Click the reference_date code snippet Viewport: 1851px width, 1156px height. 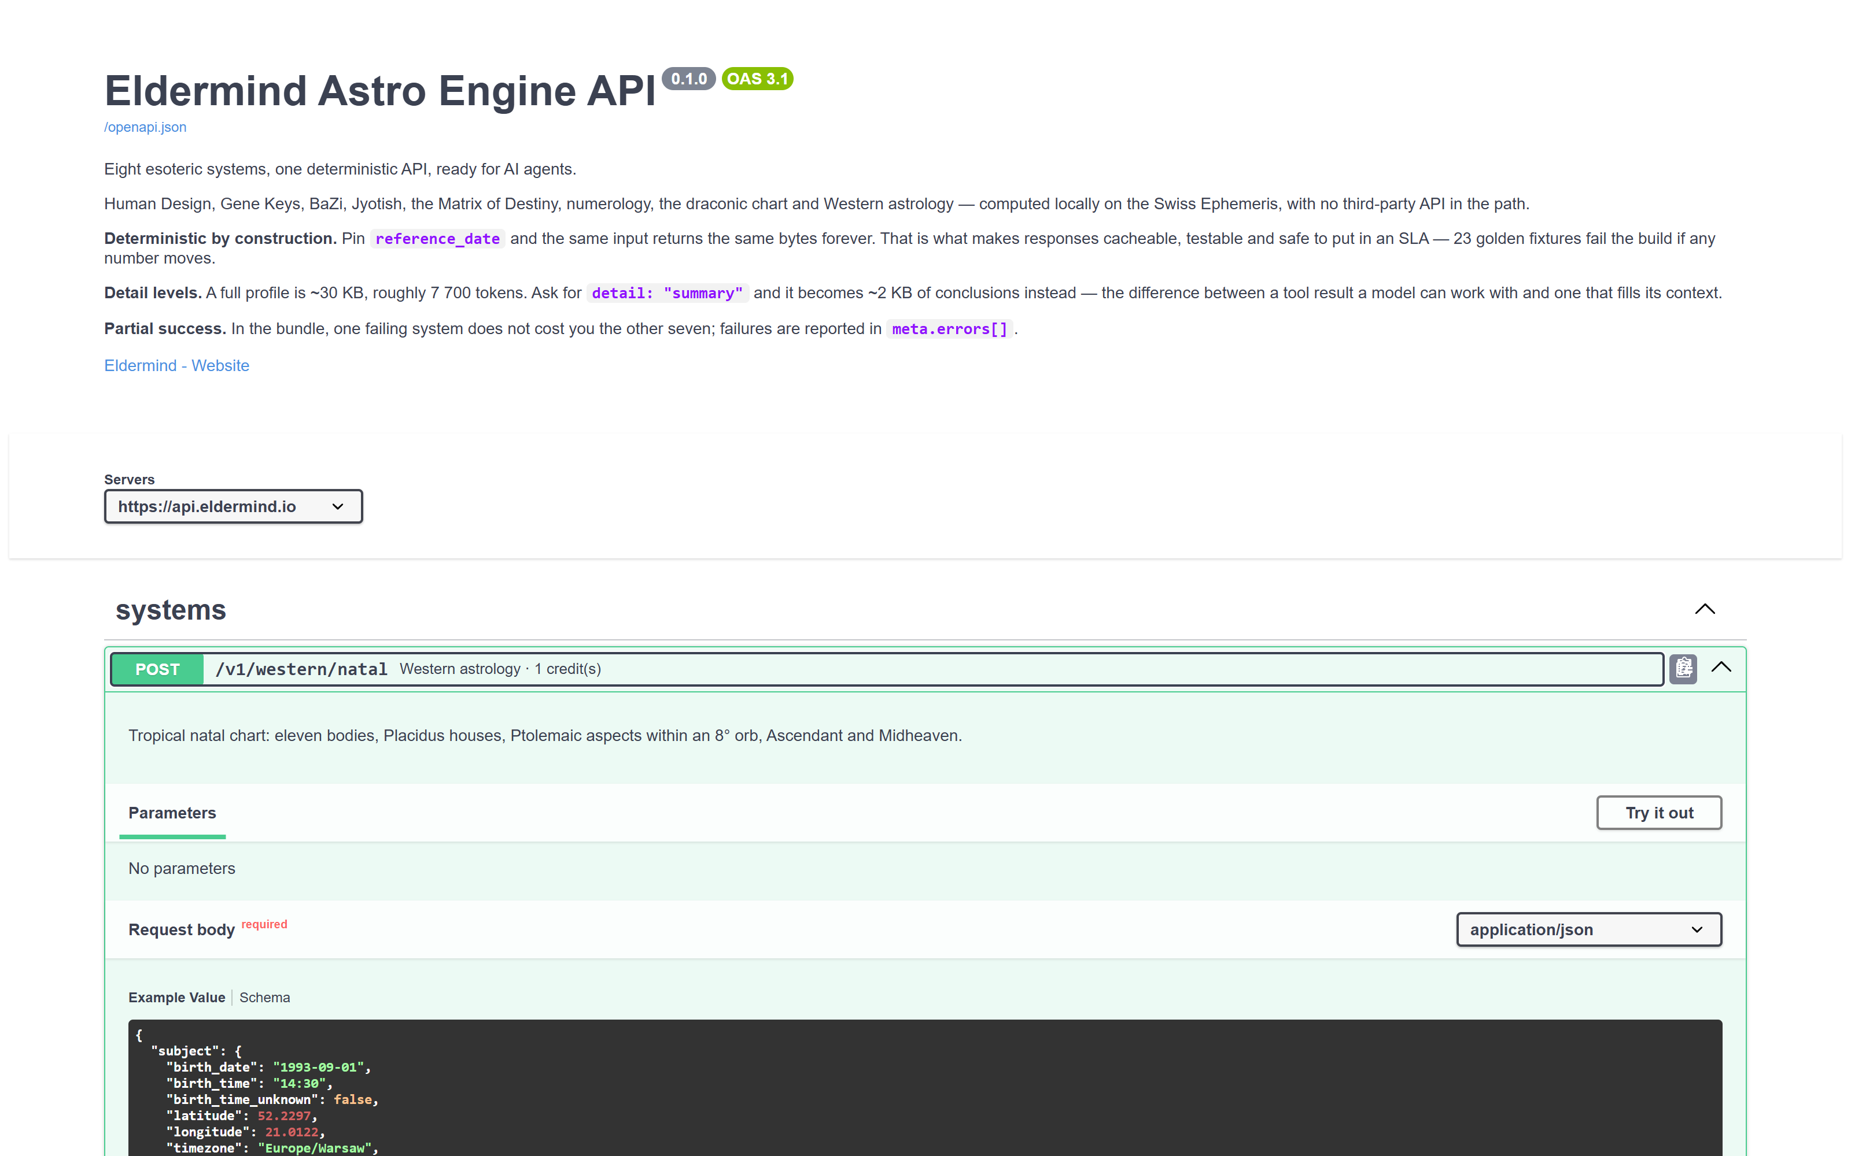point(437,239)
